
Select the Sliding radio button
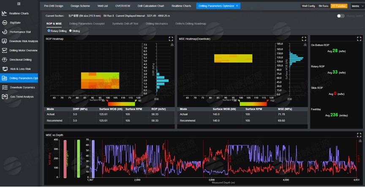click(x=71, y=31)
